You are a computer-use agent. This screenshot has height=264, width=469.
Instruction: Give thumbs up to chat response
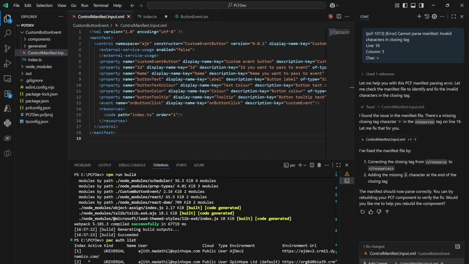coord(371,212)
